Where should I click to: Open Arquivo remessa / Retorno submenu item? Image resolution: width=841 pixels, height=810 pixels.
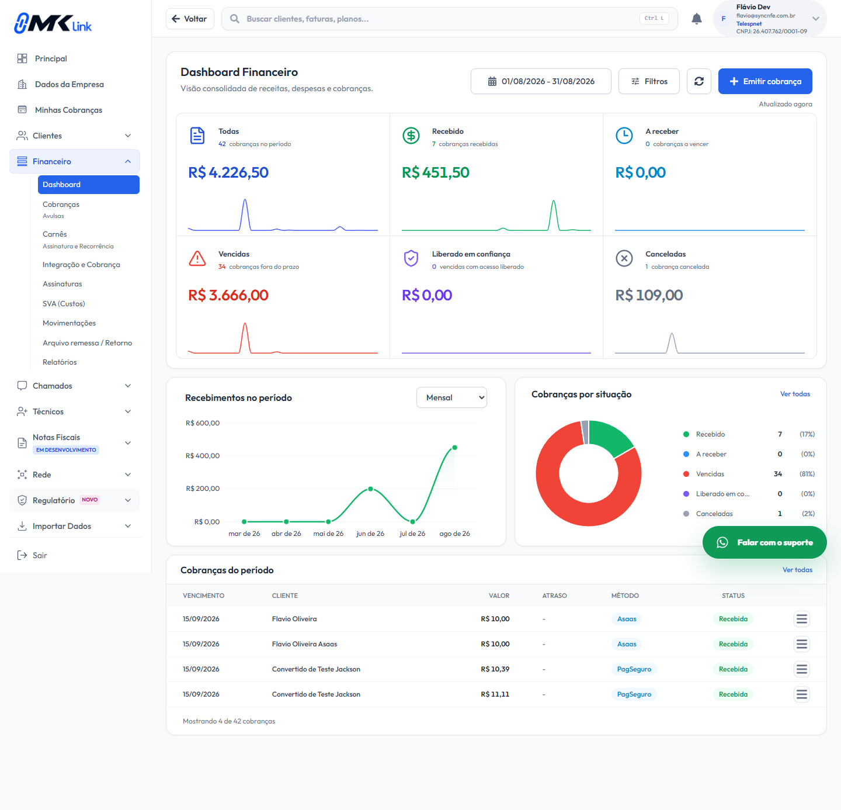89,343
